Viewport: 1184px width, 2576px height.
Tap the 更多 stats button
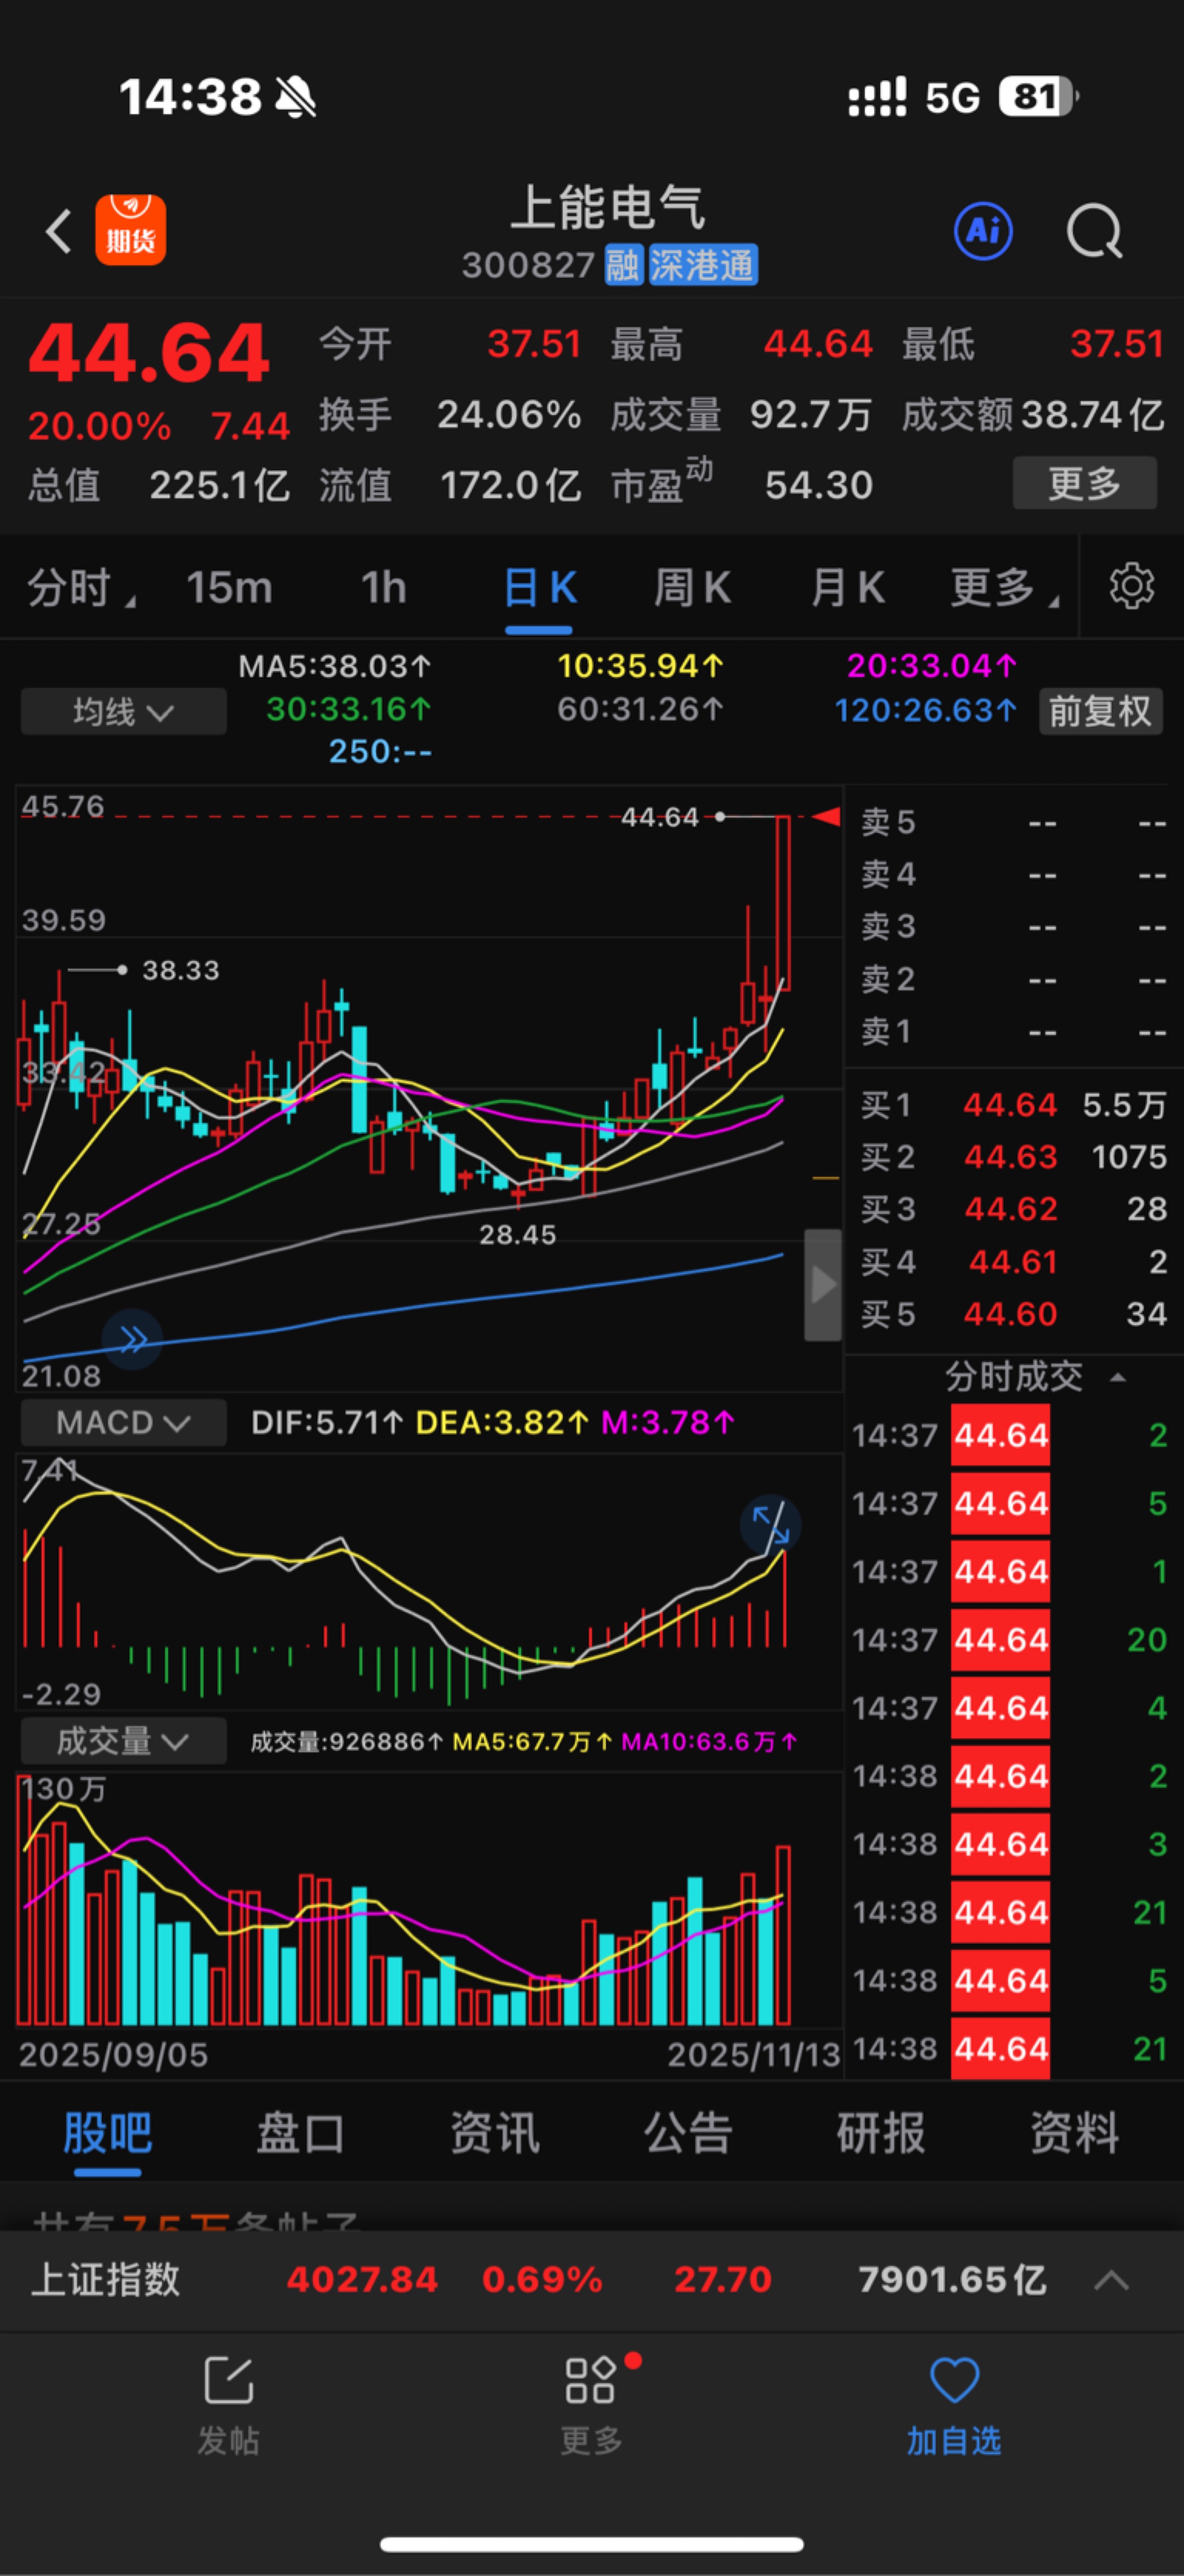(x=1084, y=484)
